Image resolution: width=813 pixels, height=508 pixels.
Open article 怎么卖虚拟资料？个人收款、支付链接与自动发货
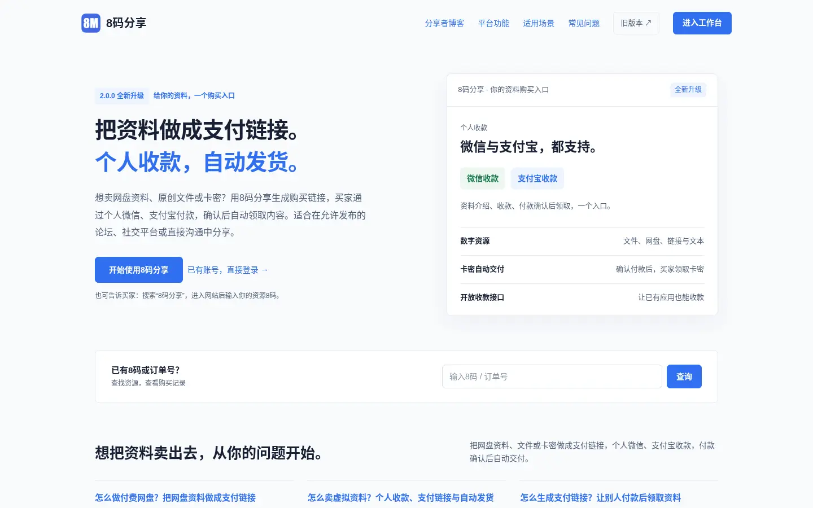(x=401, y=497)
